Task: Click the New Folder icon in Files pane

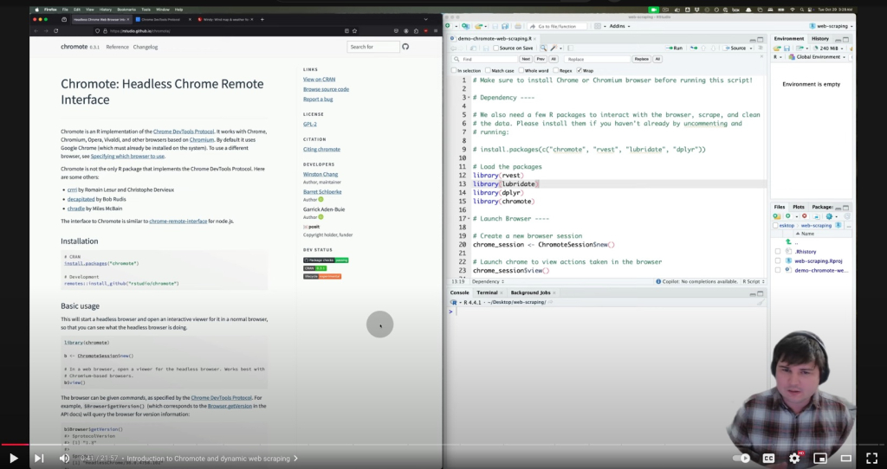Action: pyautogui.click(x=777, y=216)
